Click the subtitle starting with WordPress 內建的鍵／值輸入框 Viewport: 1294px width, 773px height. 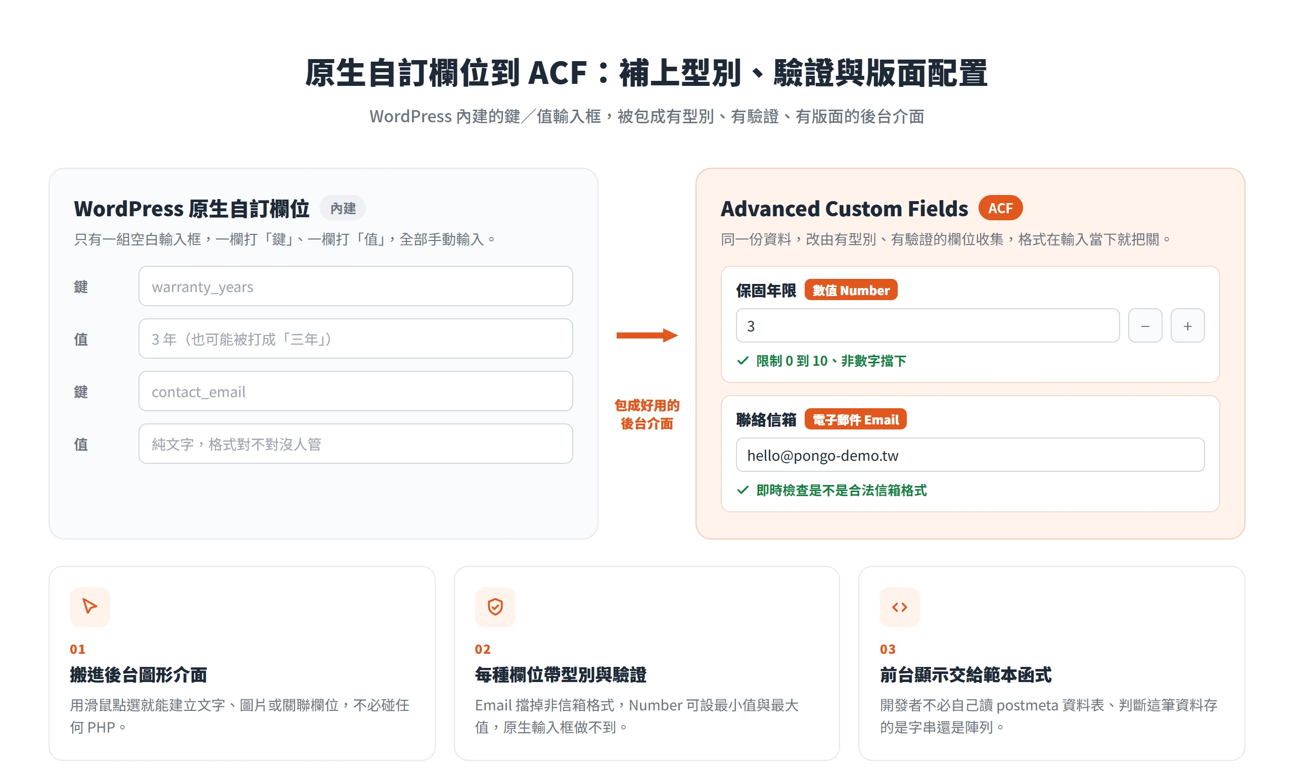pos(646,116)
